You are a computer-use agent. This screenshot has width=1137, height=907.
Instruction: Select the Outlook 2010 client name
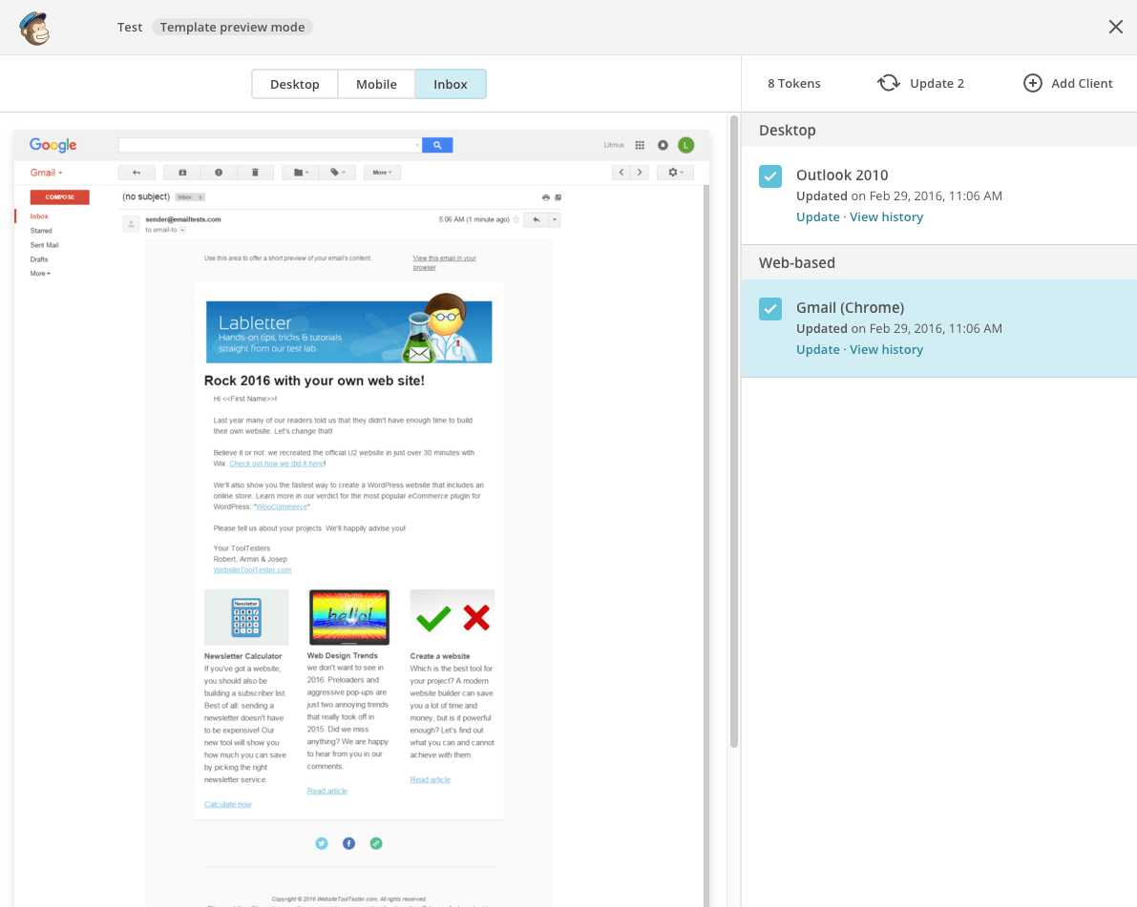842,175
